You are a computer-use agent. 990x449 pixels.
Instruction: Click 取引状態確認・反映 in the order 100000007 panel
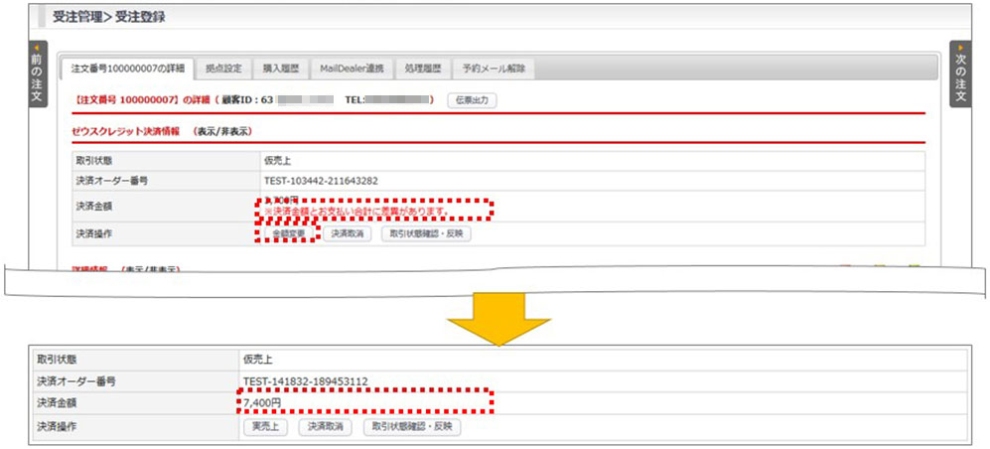click(426, 233)
